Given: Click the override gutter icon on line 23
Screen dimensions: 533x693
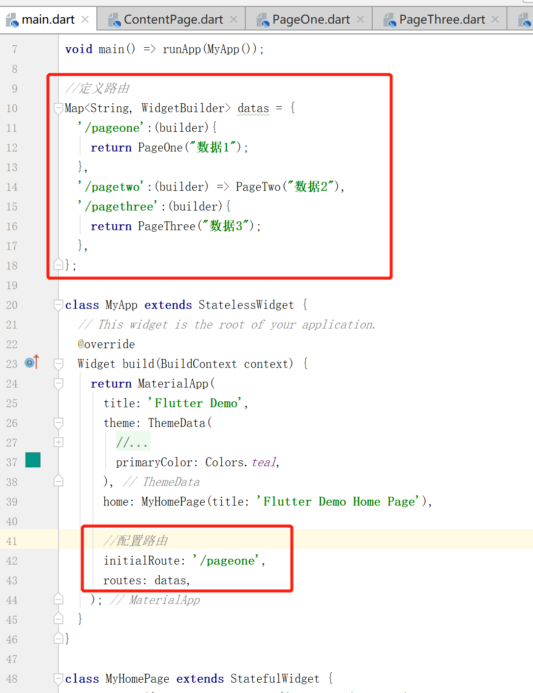Looking at the screenshot, I should [x=32, y=362].
